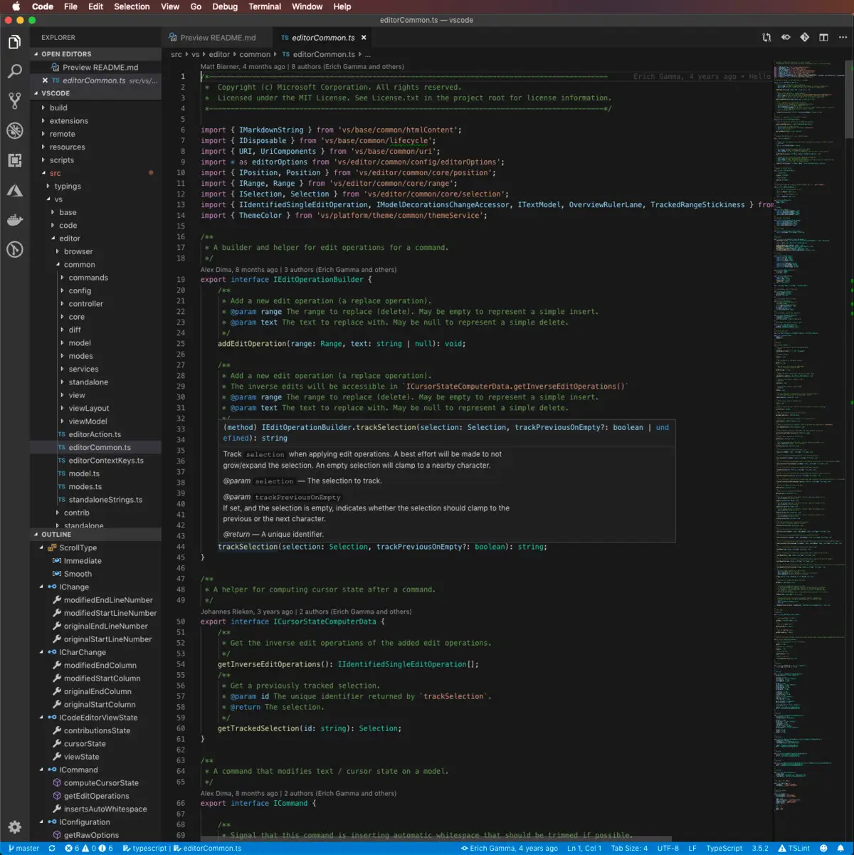The width and height of the screenshot is (854, 855).
Task: Collapse the OUTLINE section
Action: (95, 534)
